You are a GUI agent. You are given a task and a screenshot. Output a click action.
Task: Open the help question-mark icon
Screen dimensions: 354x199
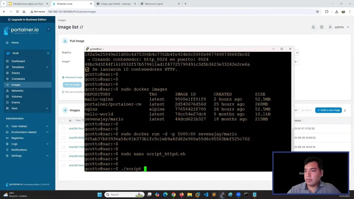tap(322, 27)
